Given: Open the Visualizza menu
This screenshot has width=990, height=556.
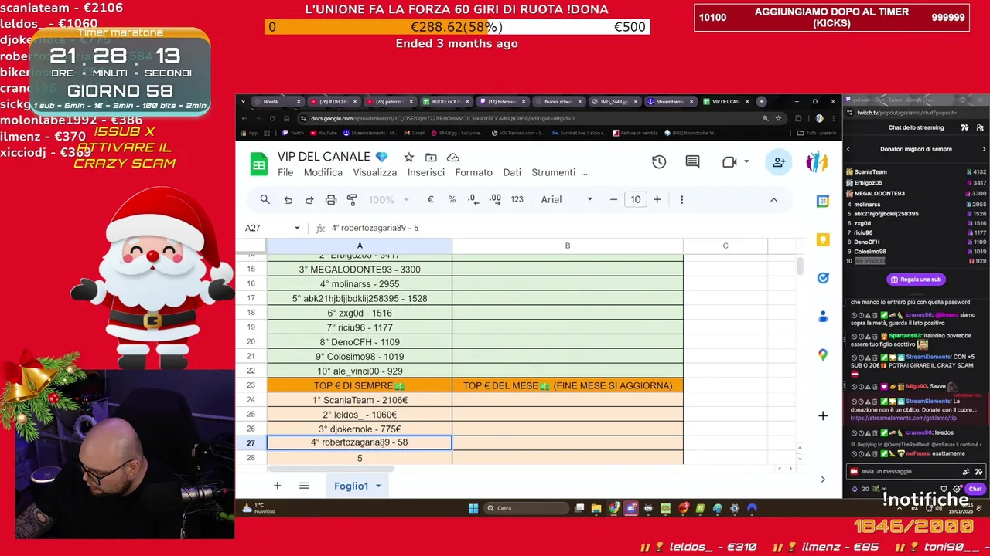Looking at the screenshot, I should point(375,172).
